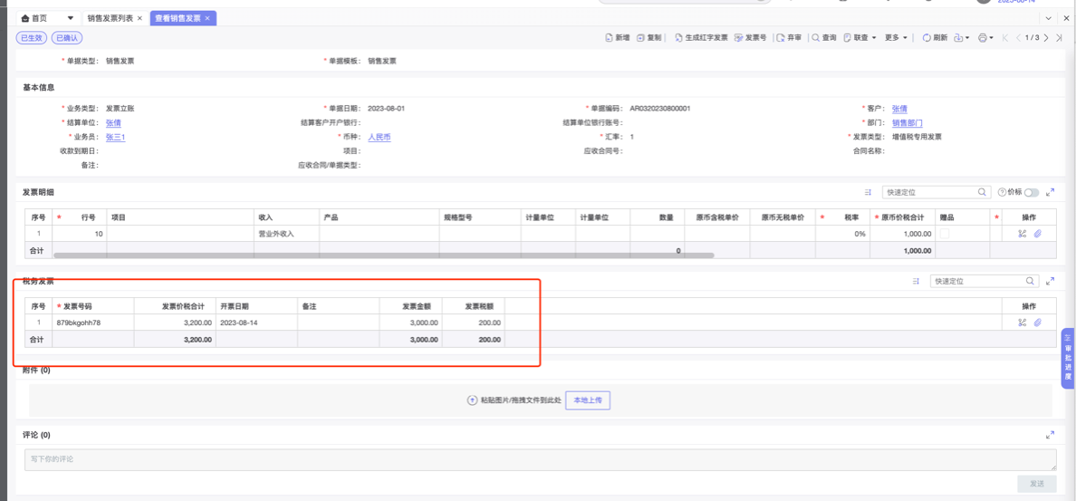
Task: Click attachment paperclip in 发票明细 row
Action: click(x=1038, y=234)
